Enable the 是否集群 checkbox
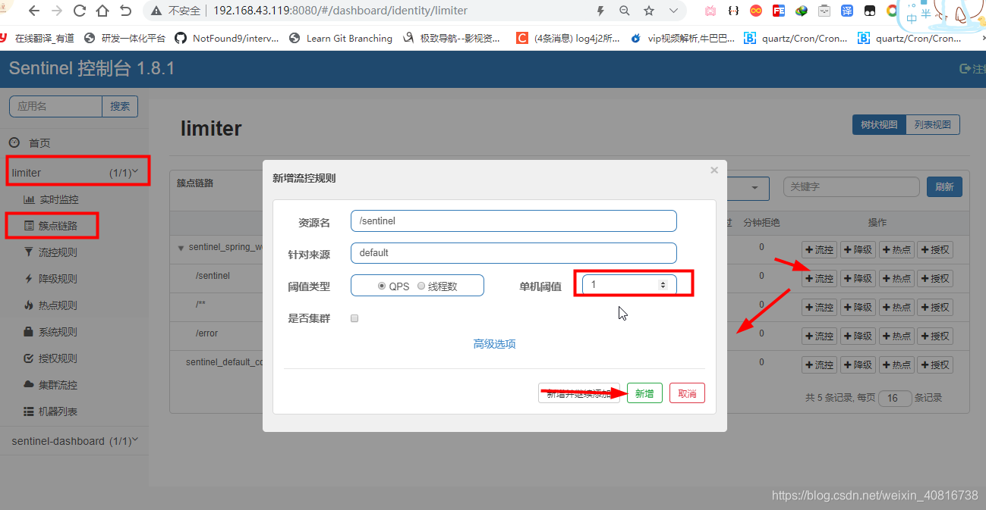The height and width of the screenshot is (510, 986). click(x=354, y=318)
